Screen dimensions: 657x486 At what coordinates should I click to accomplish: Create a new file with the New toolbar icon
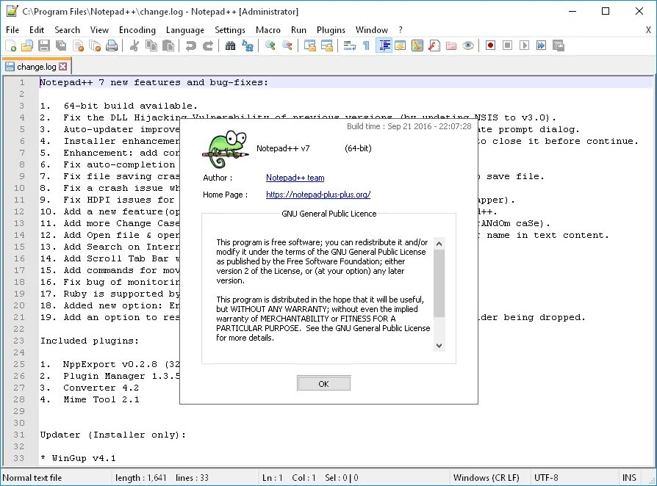click(x=11, y=46)
